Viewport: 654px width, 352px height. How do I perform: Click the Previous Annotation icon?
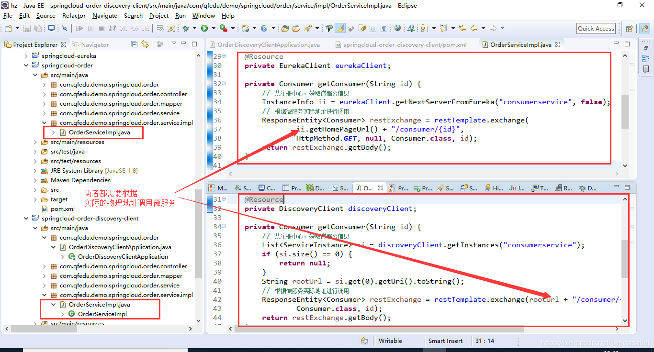[x=443, y=28]
